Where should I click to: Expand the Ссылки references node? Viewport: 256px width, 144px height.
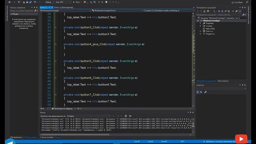pyautogui.click(x=200, y=26)
